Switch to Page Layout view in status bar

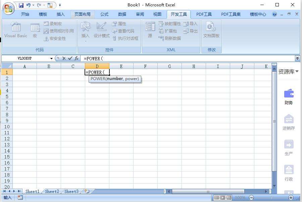223,198
